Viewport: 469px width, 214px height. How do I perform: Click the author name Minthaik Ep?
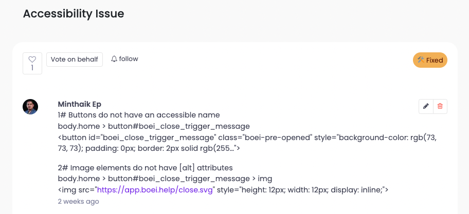pos(79,104)
